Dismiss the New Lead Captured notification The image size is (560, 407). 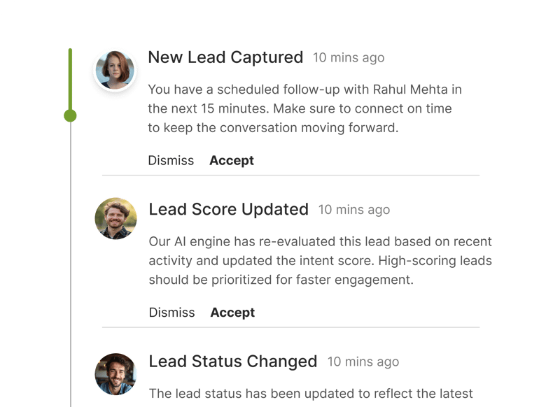(x=171, y=160)
